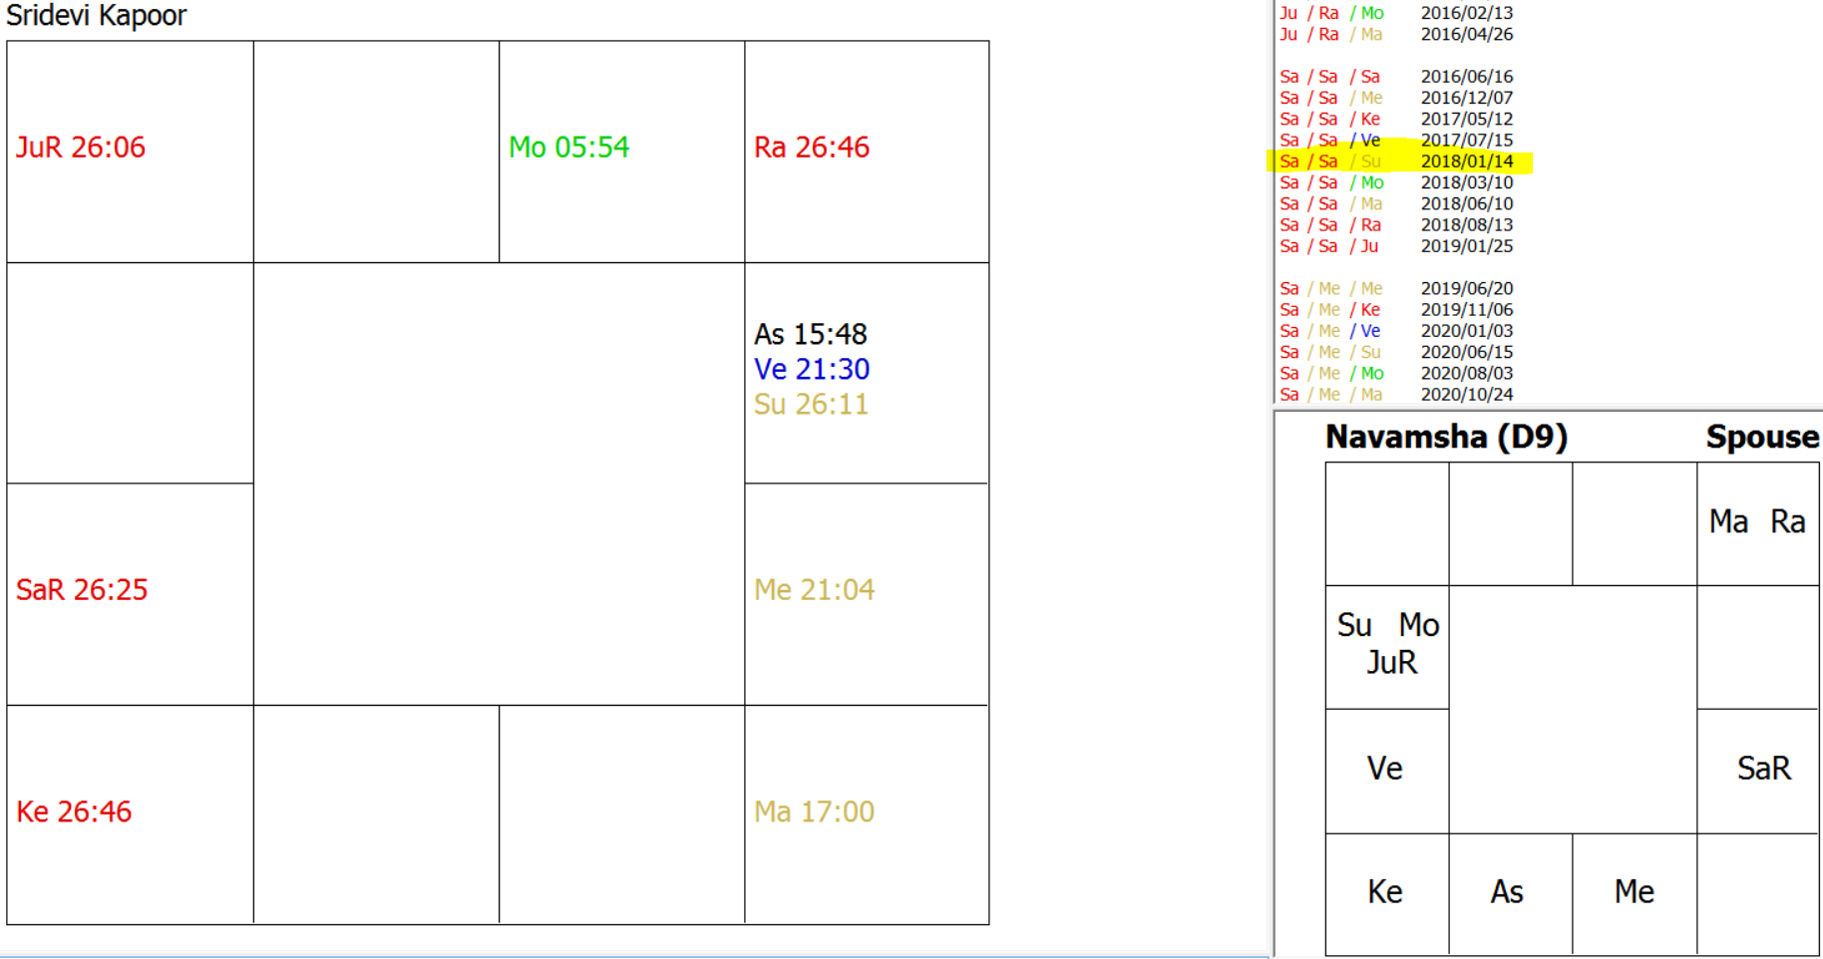Click Mars position Ma 17:00
This screenshot has width=1823, height=959.
coord(814,811)
